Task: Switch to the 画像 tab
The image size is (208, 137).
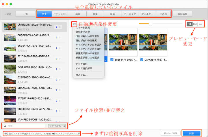Action: pyautogui.click(x=78, y=14)
